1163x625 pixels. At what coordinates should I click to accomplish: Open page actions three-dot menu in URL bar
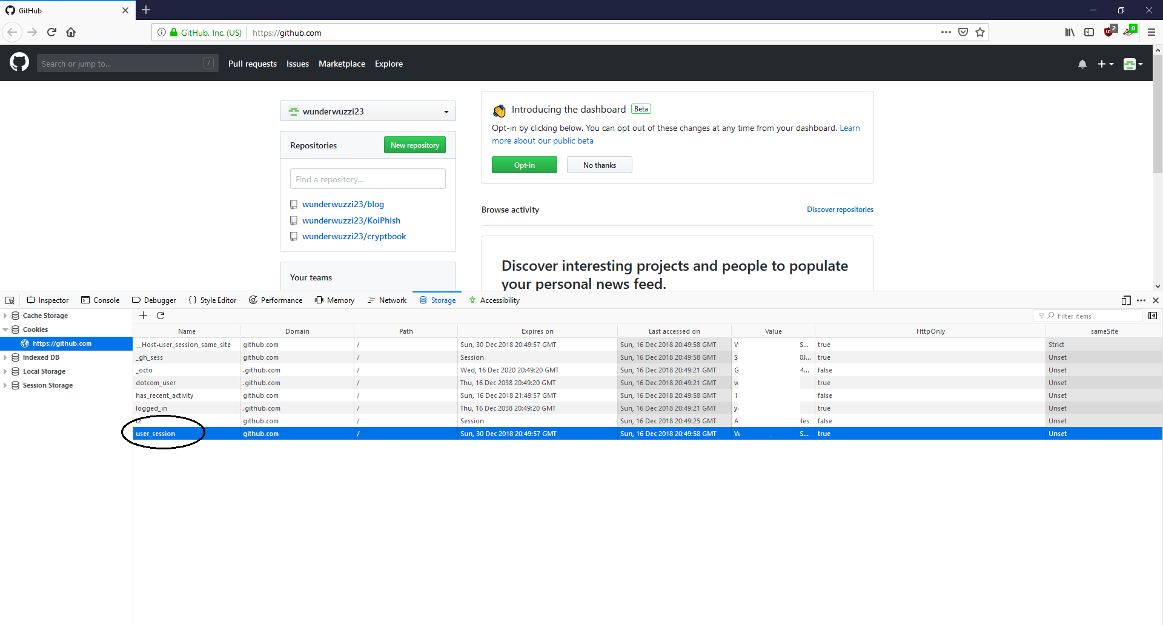(x=946, y=32)
